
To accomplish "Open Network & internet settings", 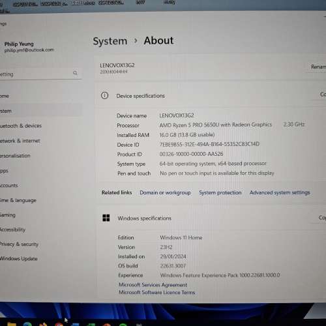I will coord(20,141).
